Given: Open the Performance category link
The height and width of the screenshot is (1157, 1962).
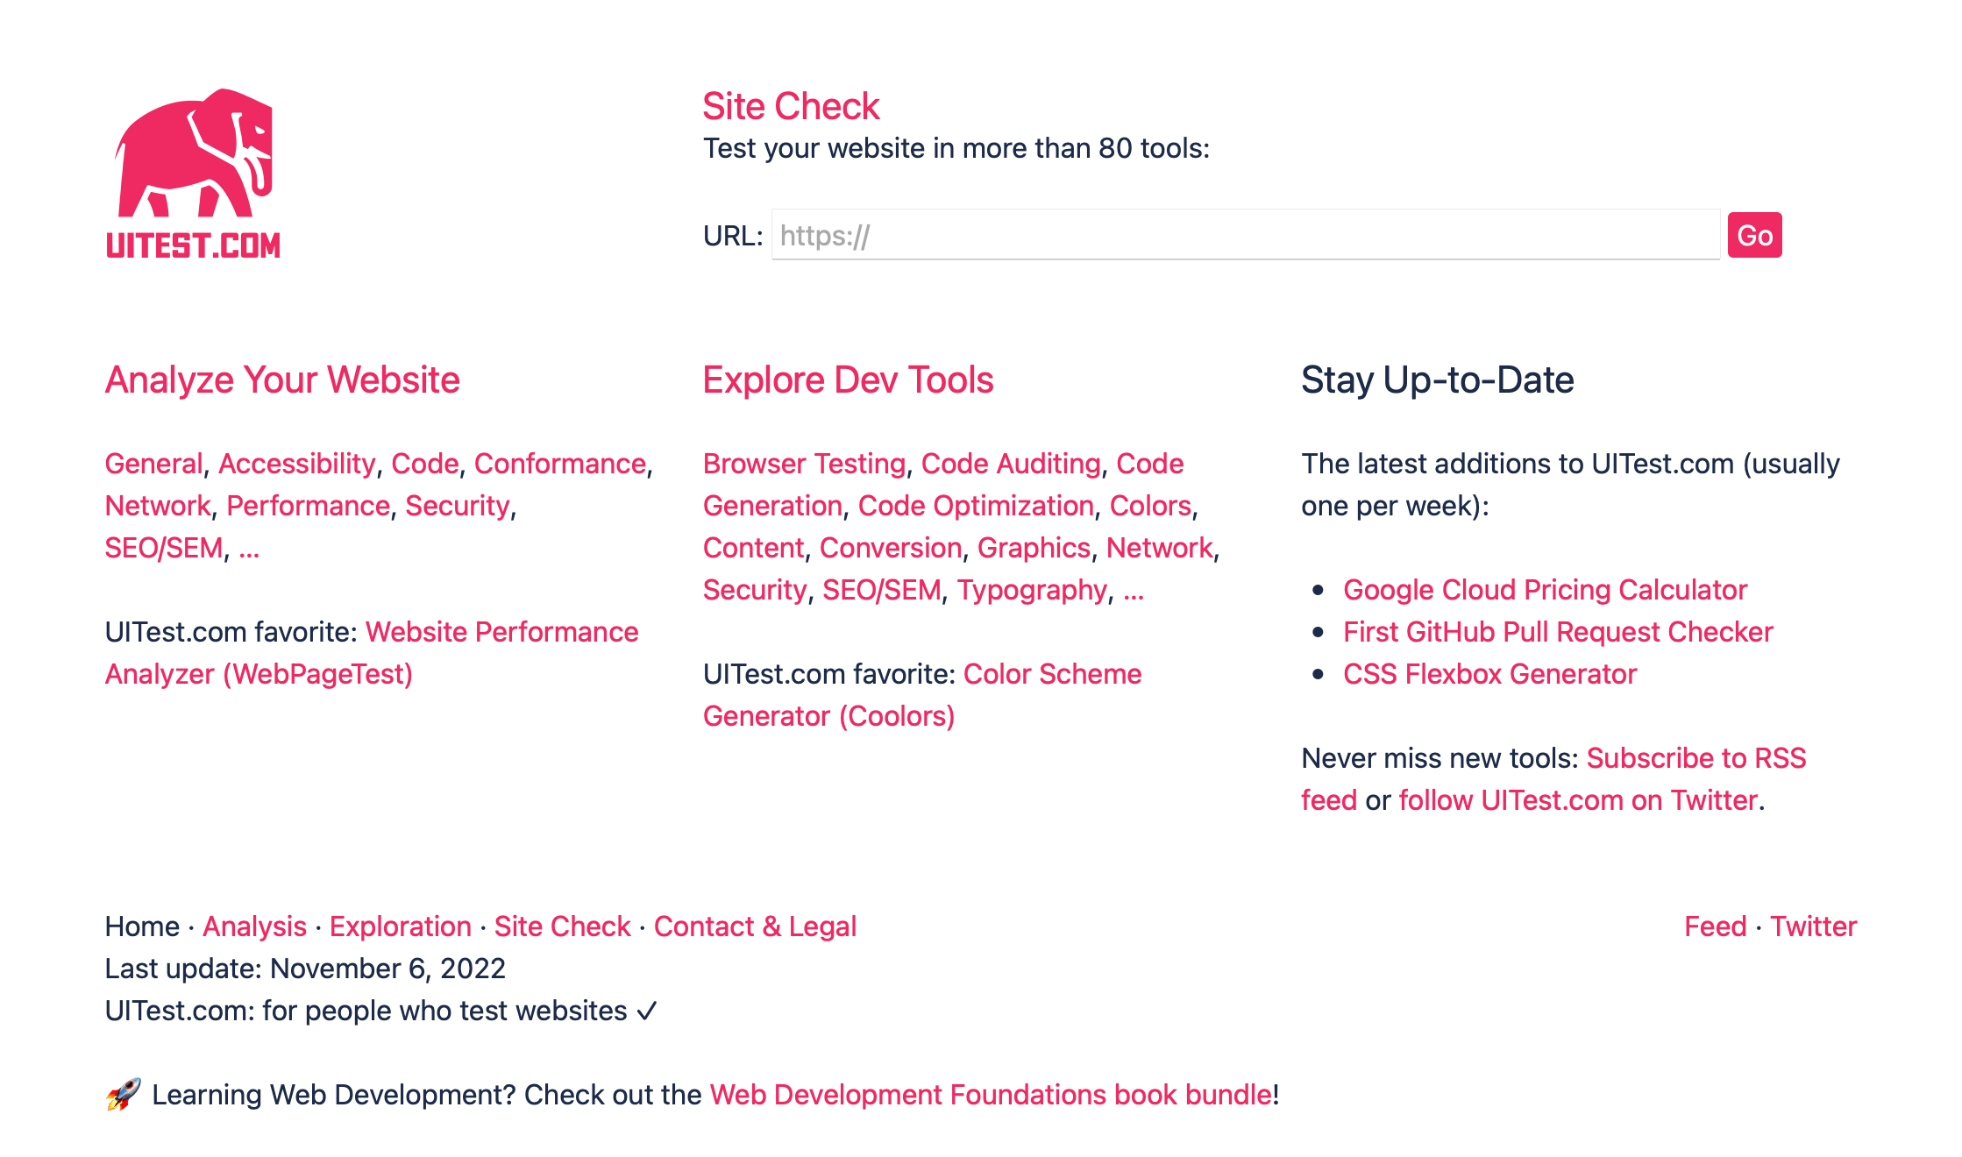Looking at the screenshot, I should point(309,506).
